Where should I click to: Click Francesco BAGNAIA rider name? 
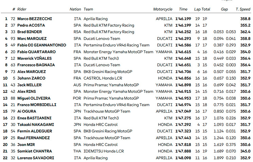coord(35,65)
